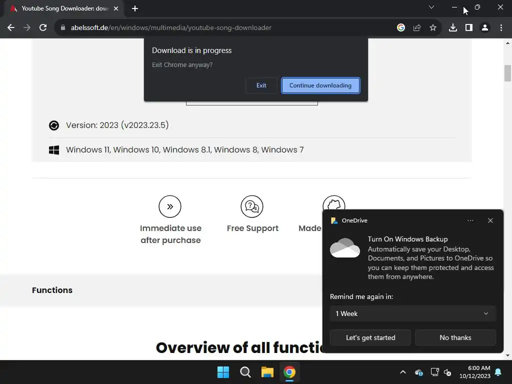Open a new browser tab
The image size is (512, 384).
pos(135,8)
